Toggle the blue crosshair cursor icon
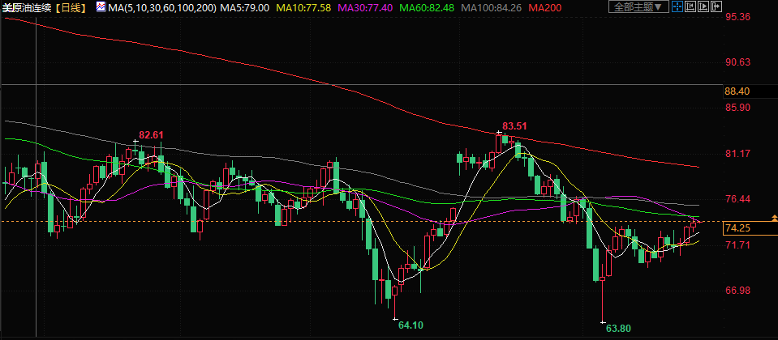This screenshot has width=778, height=340. click(677, 6)
